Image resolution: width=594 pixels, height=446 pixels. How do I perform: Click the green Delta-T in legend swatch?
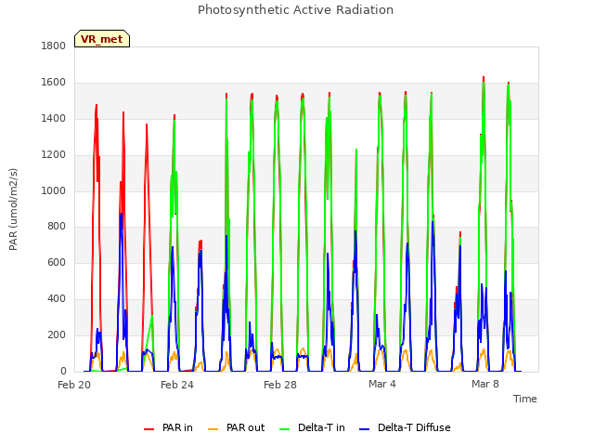[285, 429]
